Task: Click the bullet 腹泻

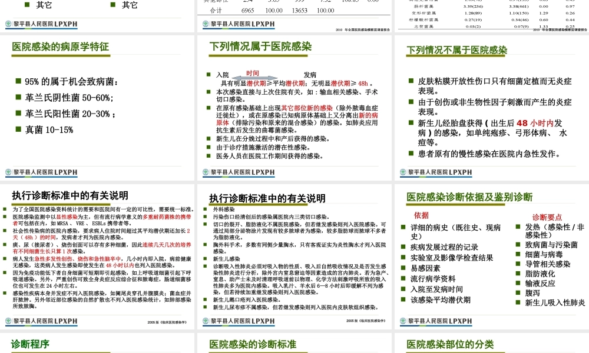Action: coord(532,293)
